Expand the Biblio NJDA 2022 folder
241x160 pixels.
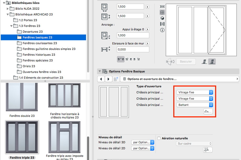pos(8,9)
